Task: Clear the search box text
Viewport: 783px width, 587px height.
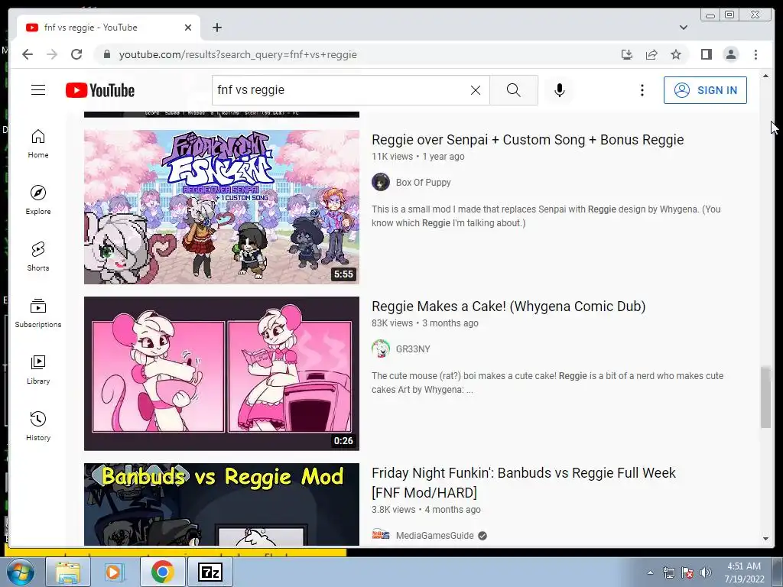Action: point(476,90)
